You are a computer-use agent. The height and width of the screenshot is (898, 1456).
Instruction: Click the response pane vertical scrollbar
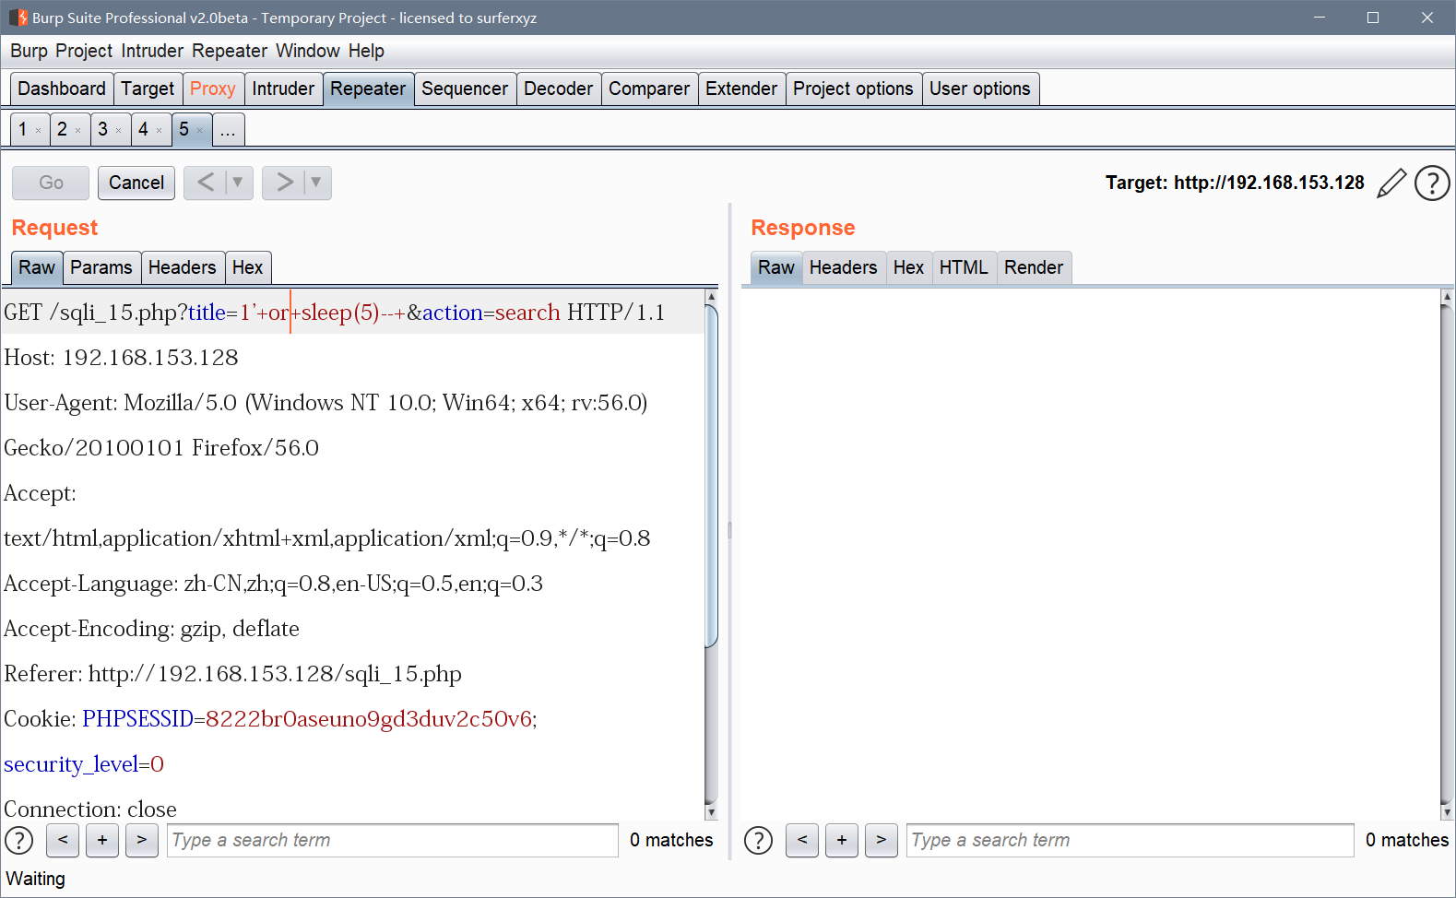click(1447, 553)
